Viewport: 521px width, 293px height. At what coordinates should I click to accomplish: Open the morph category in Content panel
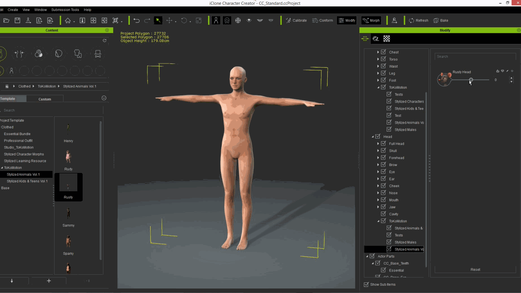[19, 53]
